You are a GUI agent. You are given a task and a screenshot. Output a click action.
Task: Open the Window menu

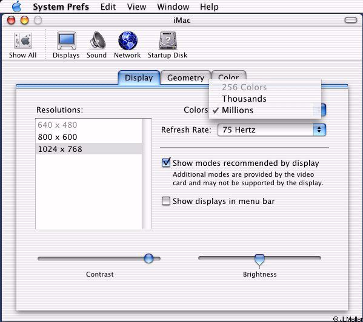[173, 7]
